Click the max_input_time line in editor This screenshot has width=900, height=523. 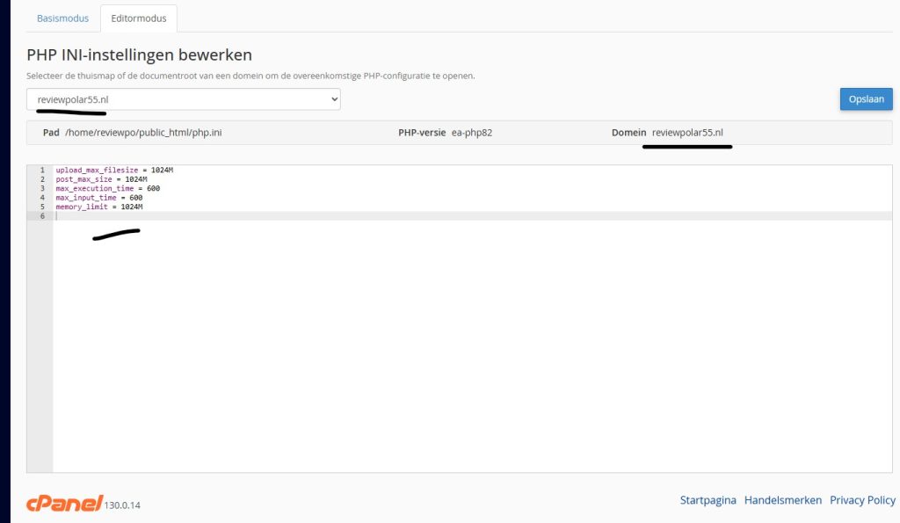point(98,198)
